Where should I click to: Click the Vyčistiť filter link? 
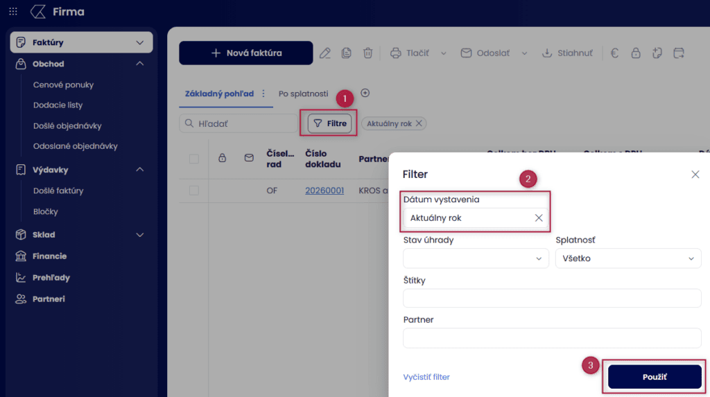point(426,377)
